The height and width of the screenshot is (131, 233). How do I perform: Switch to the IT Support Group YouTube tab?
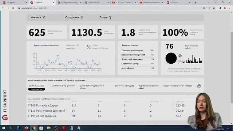click(x=124, y=3)
